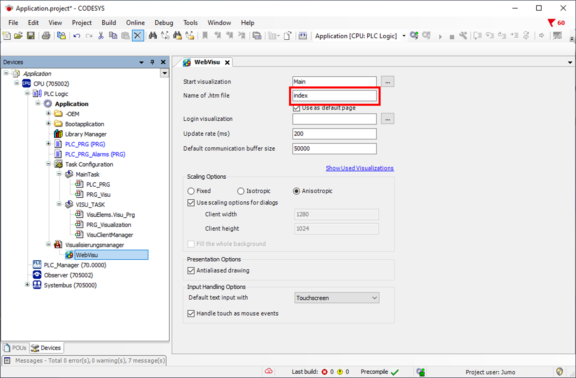This screenshot has height=378, width=576.
Task: Uncheck 'Handle touch as mouse events'
Action: pos(191,314)
